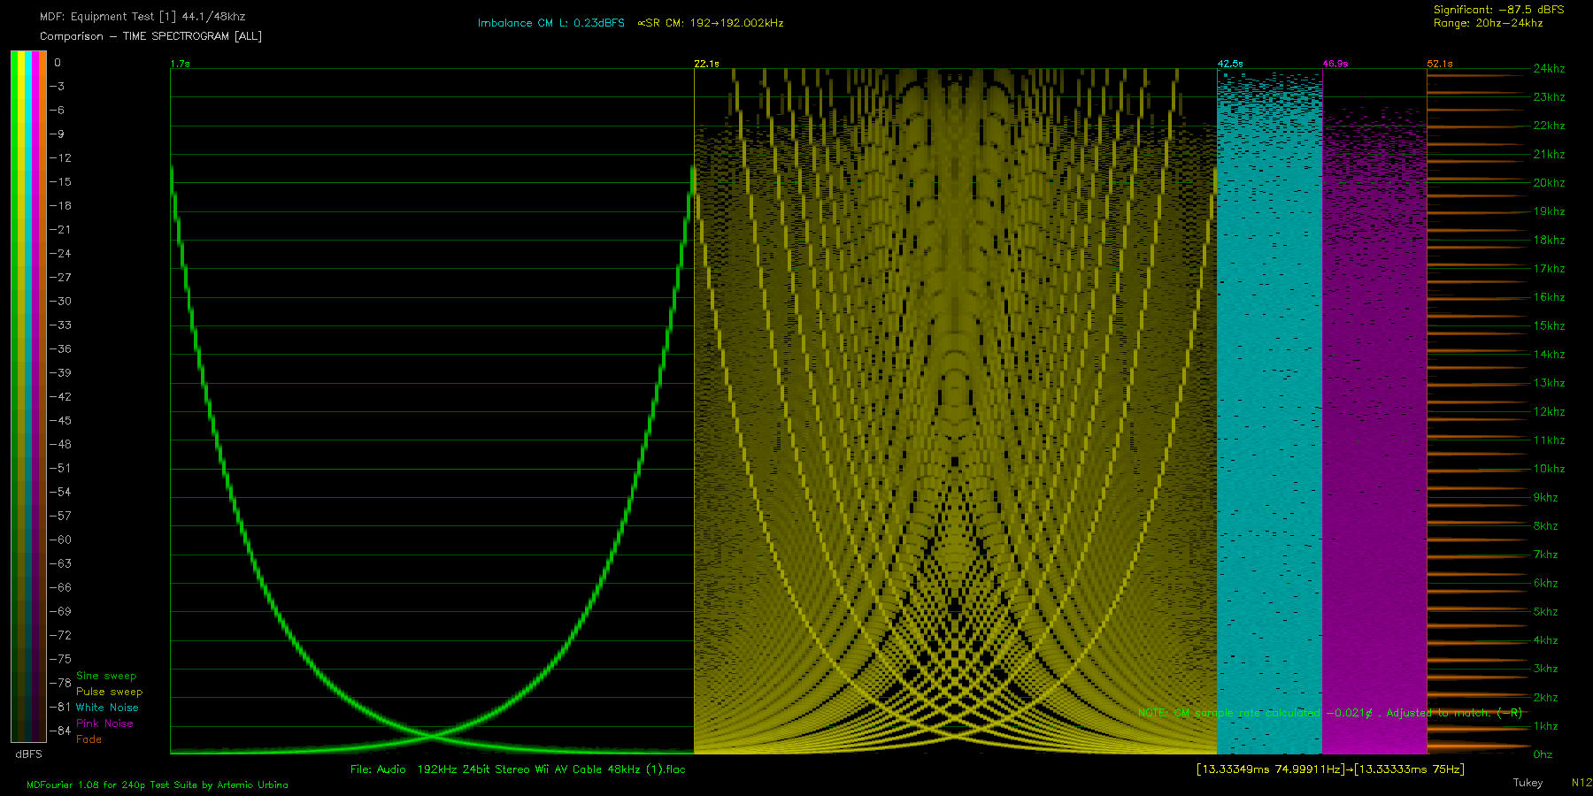Click the '12khz' frequency axis label
Image resolution: width=1593 pixels, height=796 pixels.
pyautogui.click(x=1549, y=412)
